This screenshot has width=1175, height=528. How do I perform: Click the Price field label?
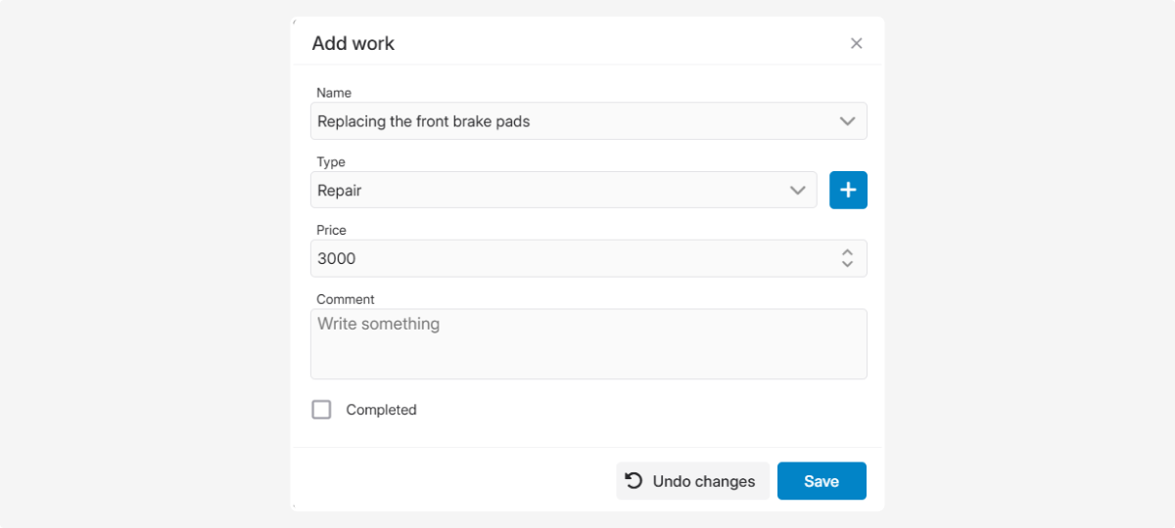pyautogui.click(x=331, y=231)
